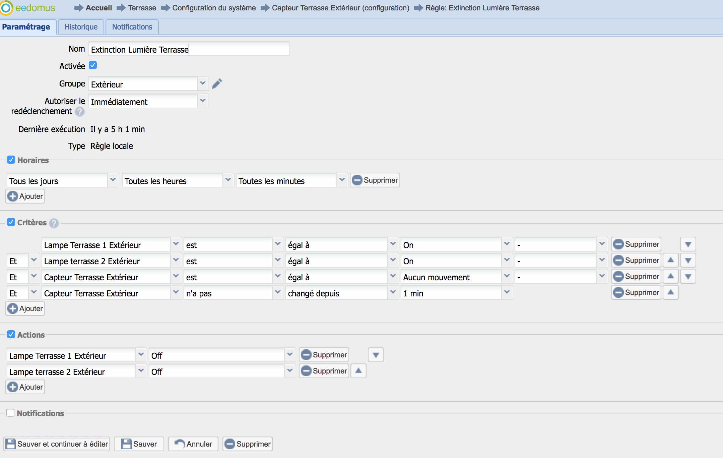
Task: Move Lampe Terrasse 1 criterion down
Action: tap(688, 244)
